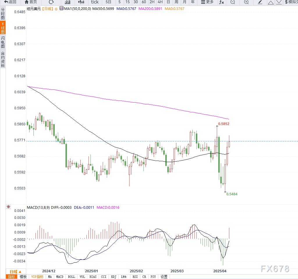The height and width of the screenshot is (279, 298).
Task: Click the MA1(50,0,200,0) indicator label
Action: tap(77, 9)
